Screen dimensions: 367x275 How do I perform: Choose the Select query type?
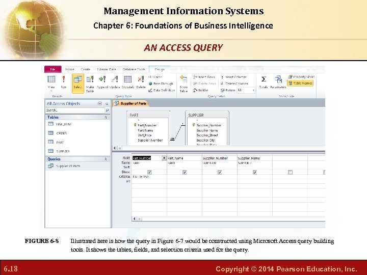click(77, 83)
